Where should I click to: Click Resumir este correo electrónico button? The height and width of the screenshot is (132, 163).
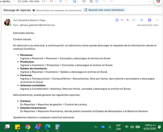(104, 10)
